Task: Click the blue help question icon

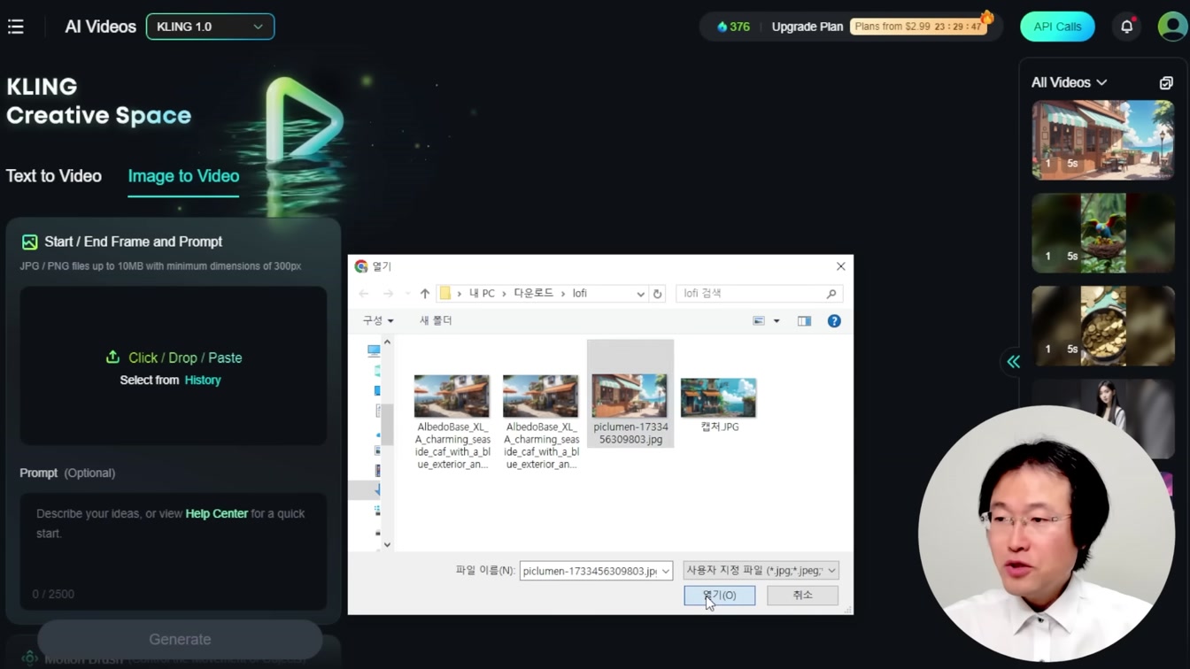Action: click(x=834, y=321)
